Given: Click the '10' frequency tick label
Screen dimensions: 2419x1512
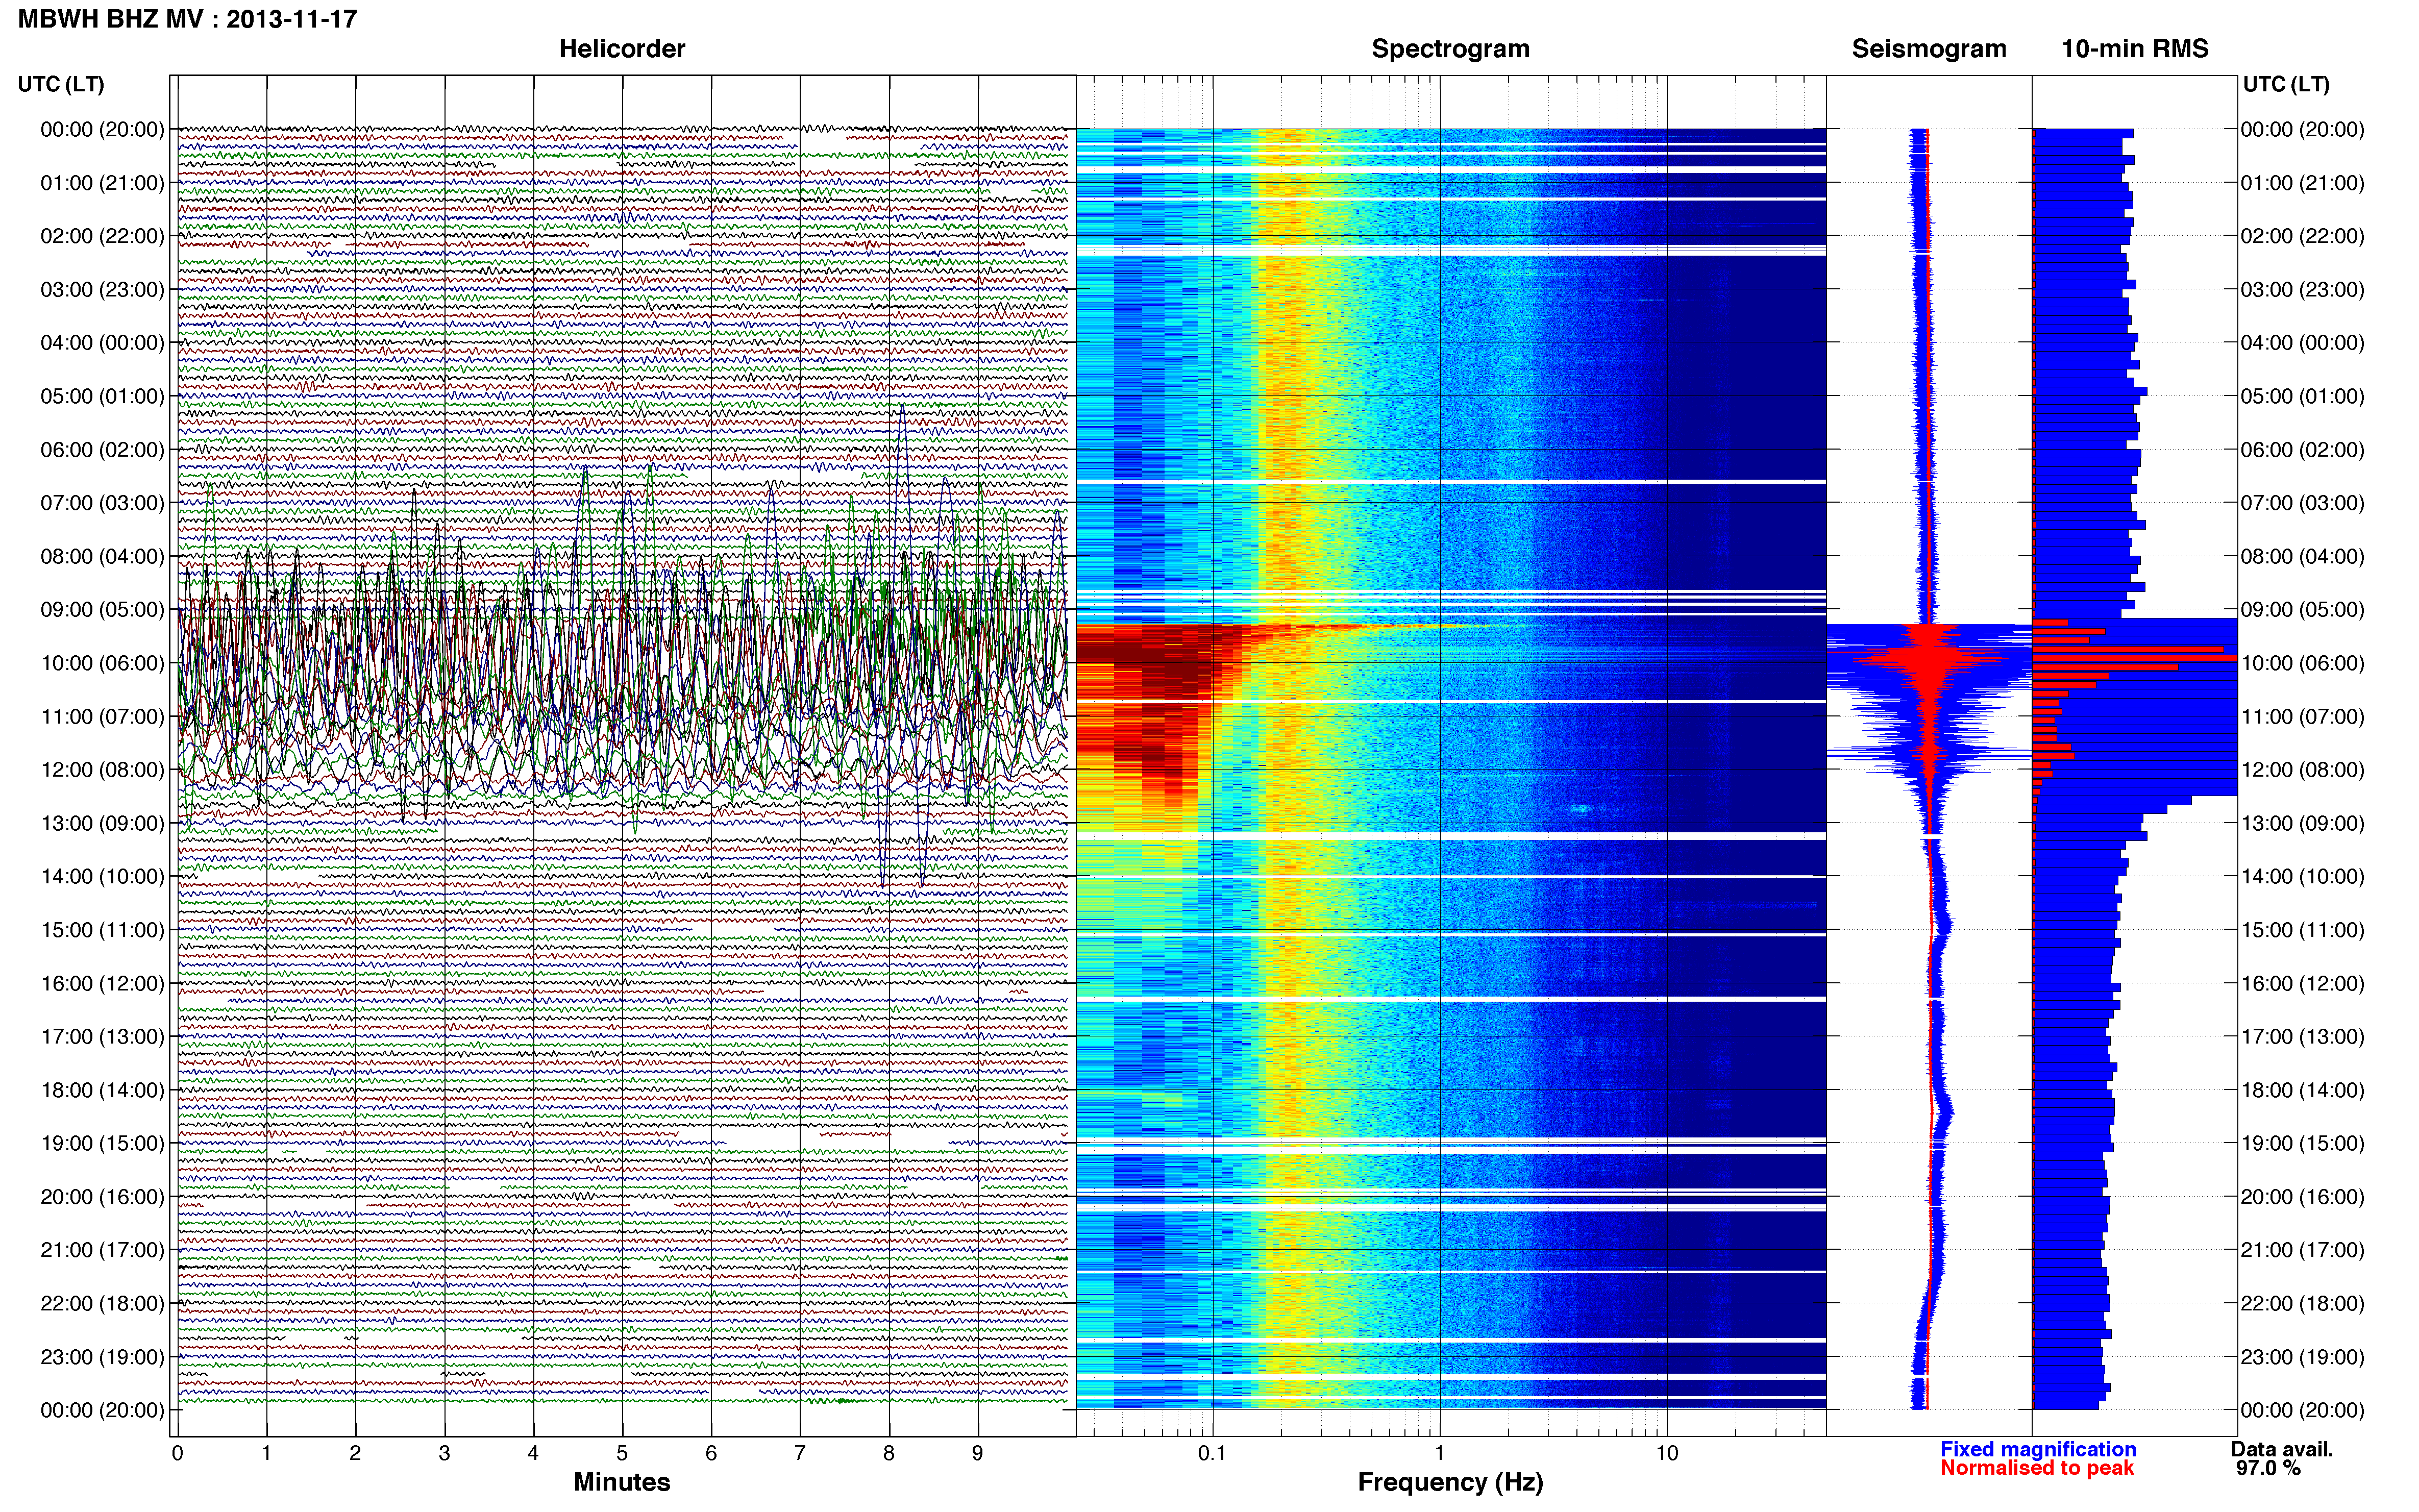Looking at the screenshot, I should (1667, 1453).
